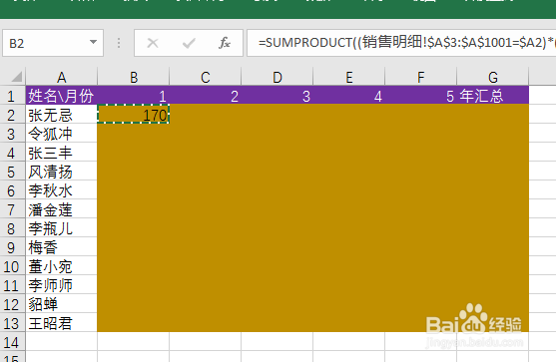
Task: Click name cell 潘金莲
Action: pyautogui.click(x=61, y=209)
